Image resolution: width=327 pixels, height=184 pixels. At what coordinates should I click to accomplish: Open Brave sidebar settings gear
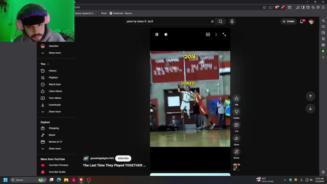(323, 172)
